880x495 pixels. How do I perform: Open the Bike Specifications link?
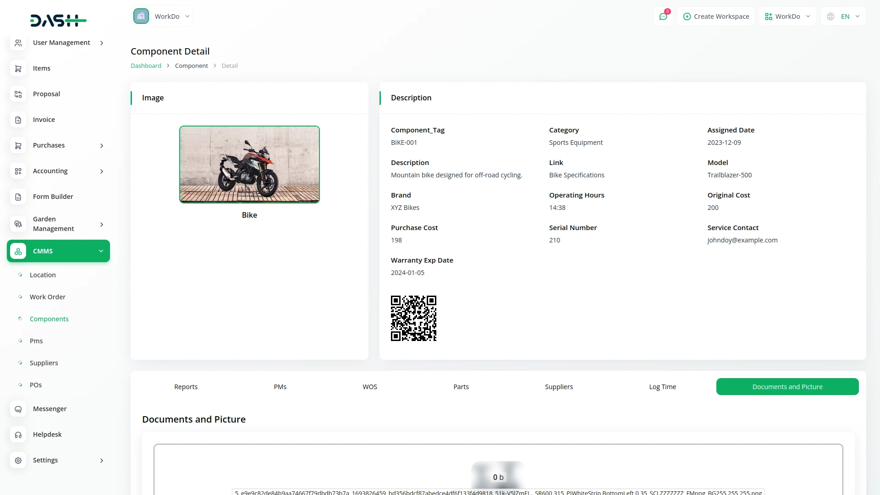576,175
